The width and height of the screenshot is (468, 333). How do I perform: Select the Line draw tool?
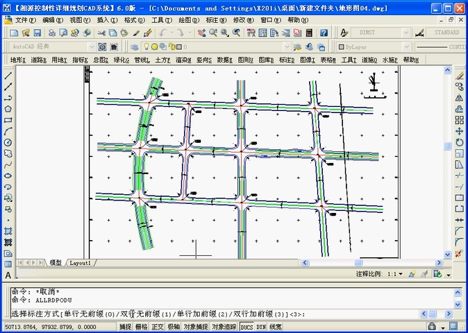tap(8, 76)
